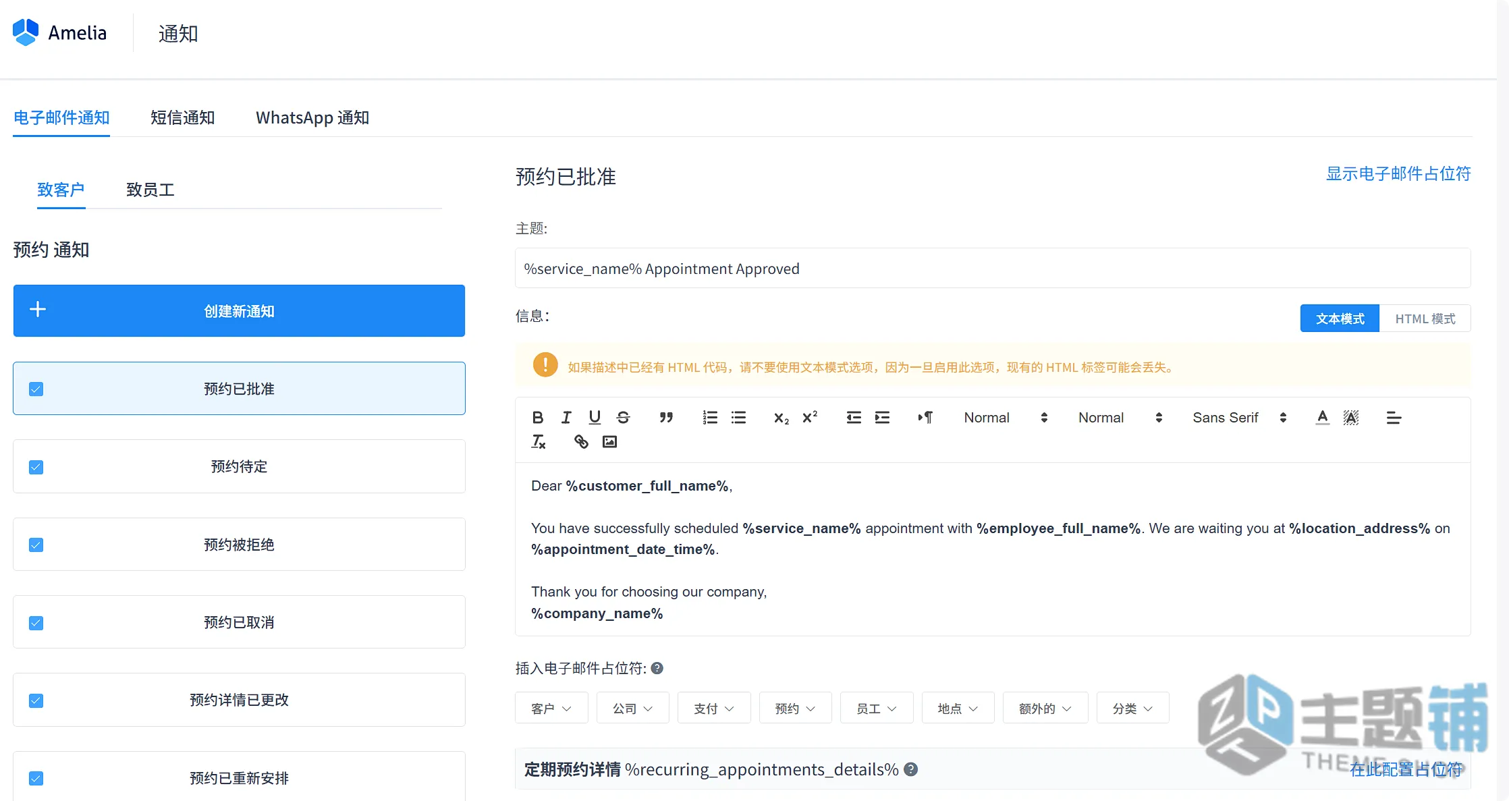Click the orange warning icon
The image size is (1509, 801).
[x=545, y=365]
